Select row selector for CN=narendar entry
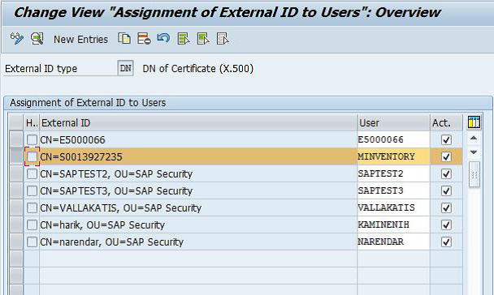Screen dimensions: 494x295 [16, 242]
